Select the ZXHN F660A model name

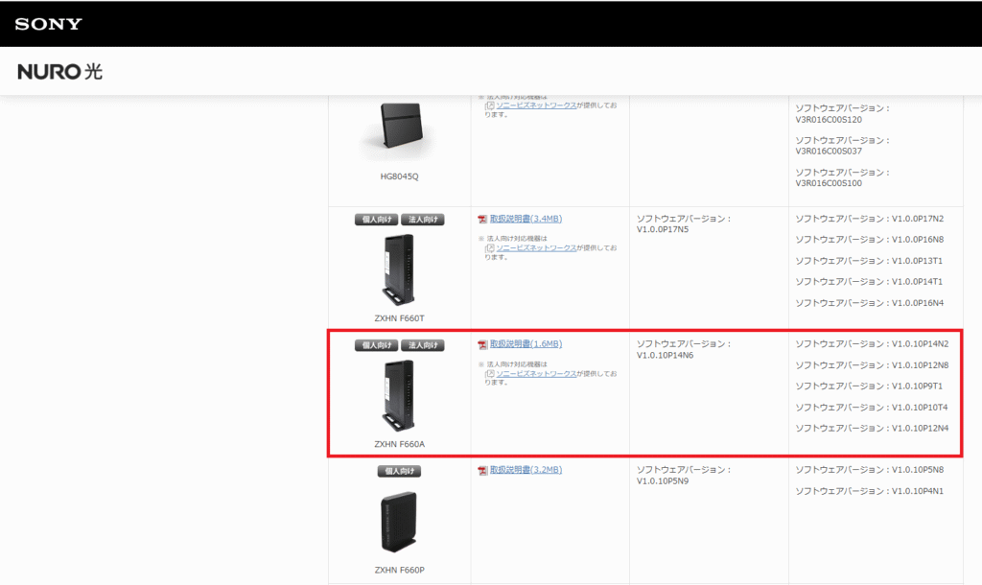[400, 445]
